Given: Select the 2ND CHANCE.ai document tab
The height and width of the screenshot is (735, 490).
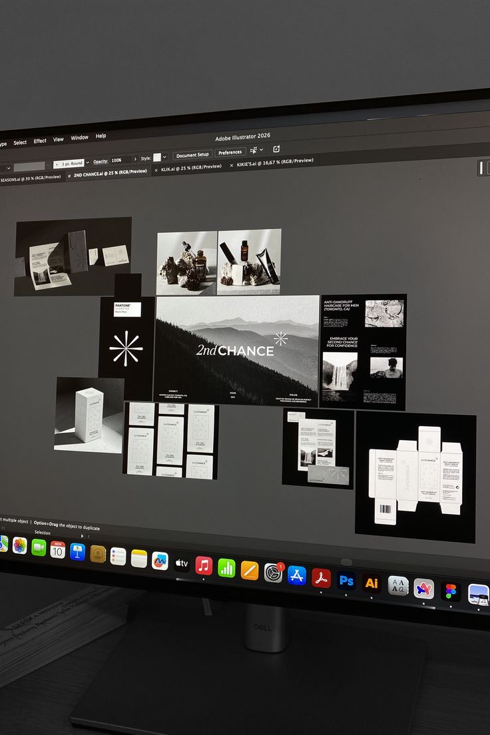Looking at the screenshot, I should coord(111,173).
